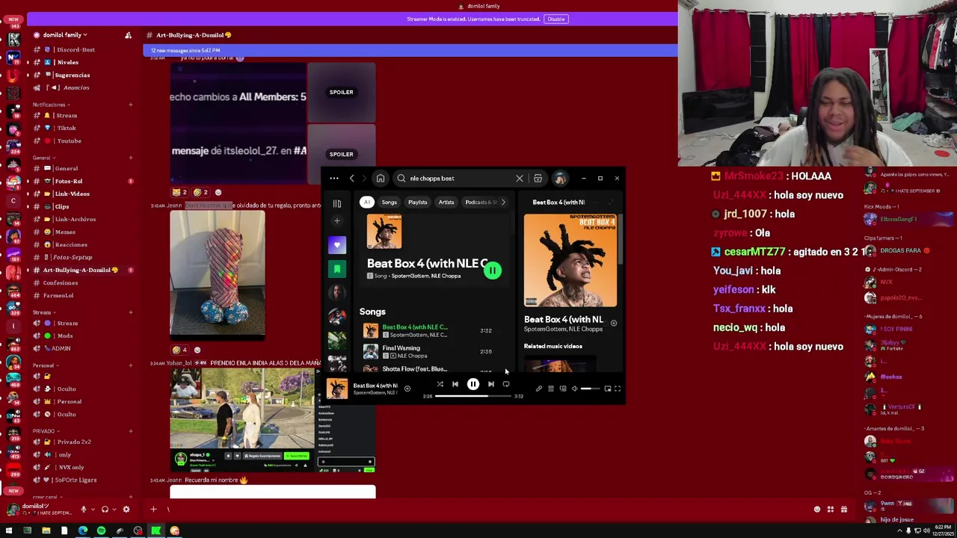957x538 pixels.
Task: Click the green pause button beside Beat Box 4
Action: coord(492,270)
